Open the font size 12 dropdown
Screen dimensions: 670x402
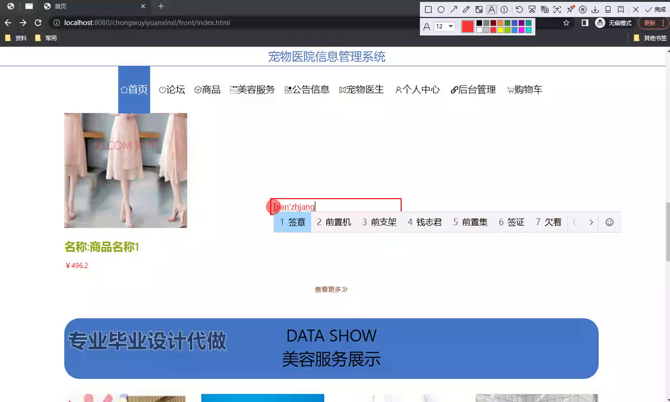pos(444,27)
